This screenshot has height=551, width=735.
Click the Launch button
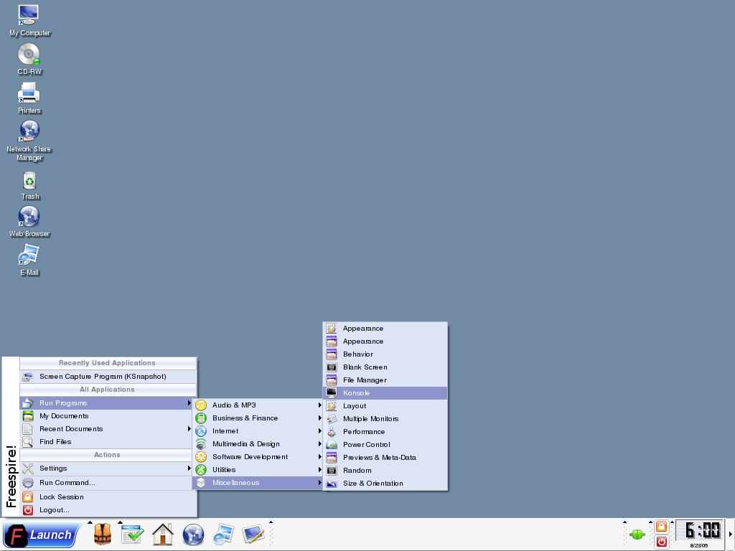[x=41, y=534]
